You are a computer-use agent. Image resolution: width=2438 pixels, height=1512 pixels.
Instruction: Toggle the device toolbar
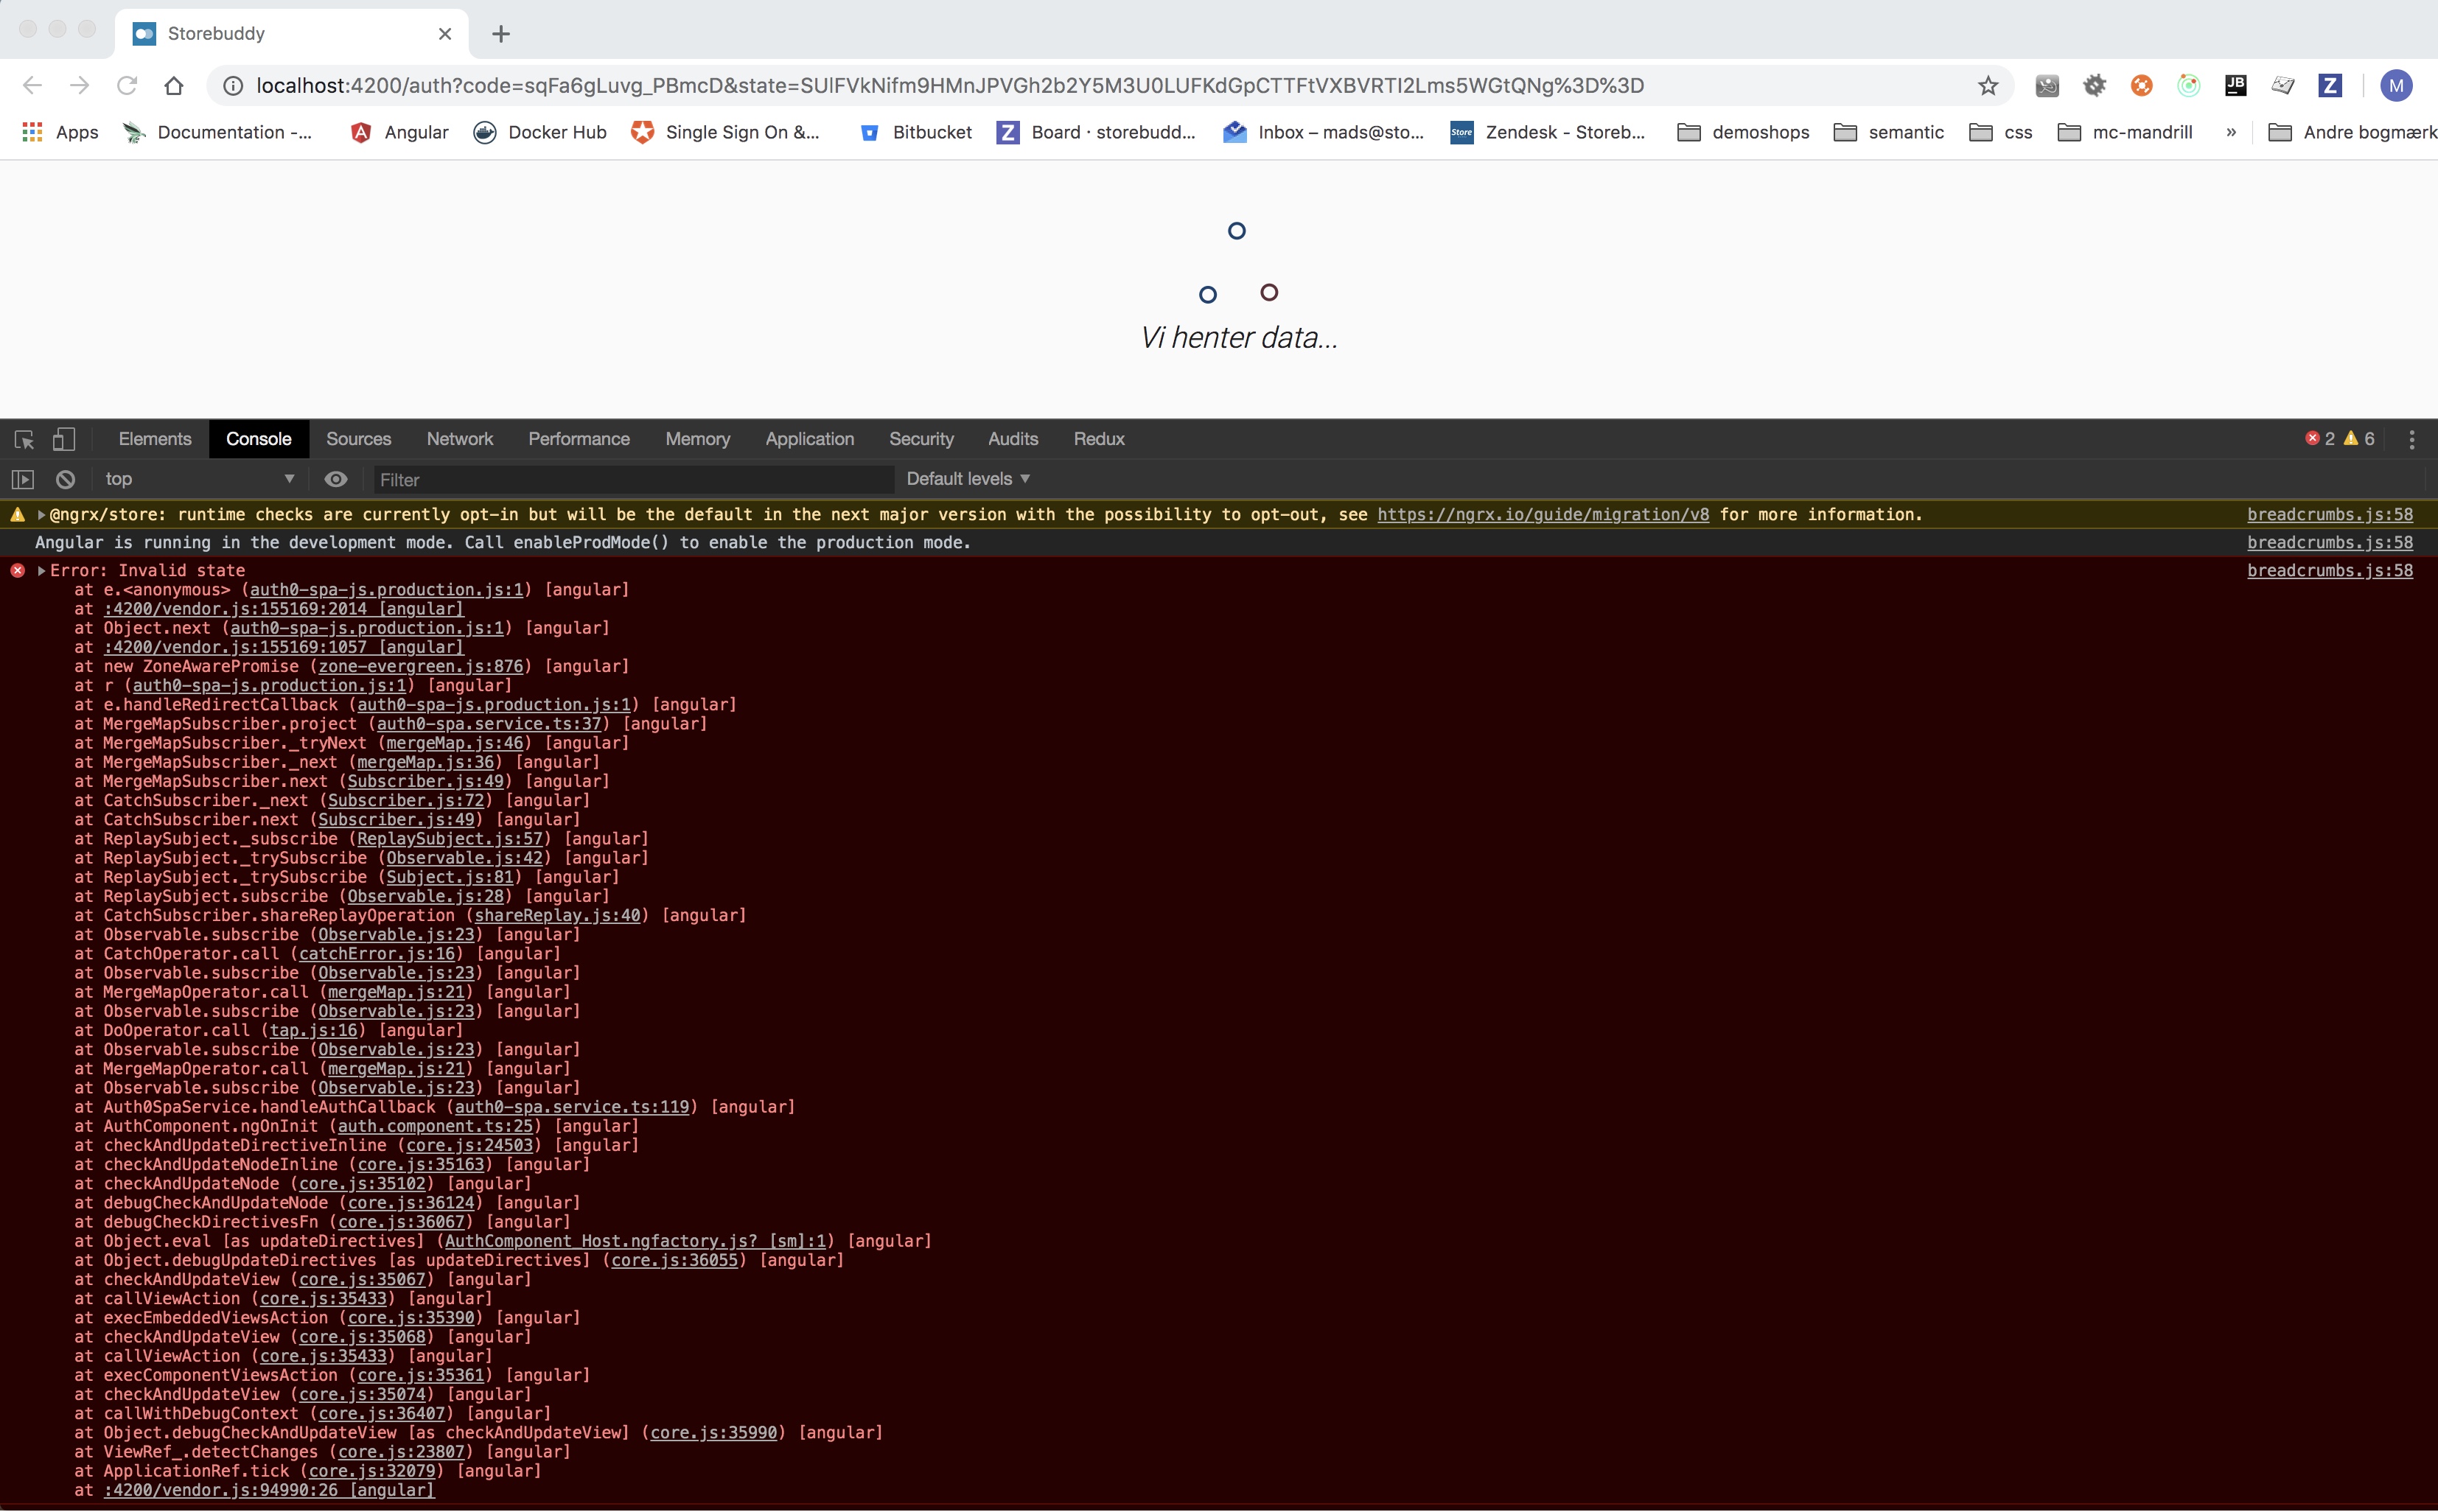tap(63, 439)
